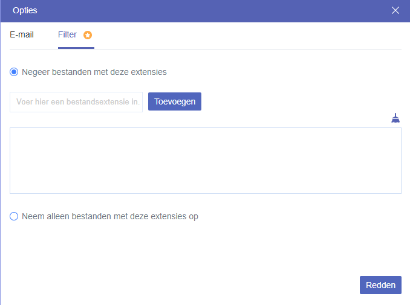Select 'Neem alleen bestanden met deze extensies op'

point(14,216)
